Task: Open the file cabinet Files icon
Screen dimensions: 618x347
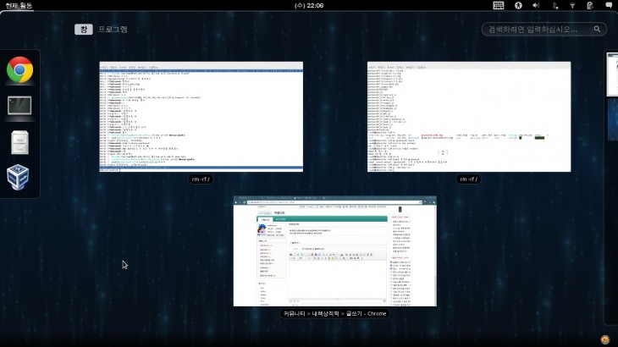Action: pyautogui.click(x=19, y=142)
